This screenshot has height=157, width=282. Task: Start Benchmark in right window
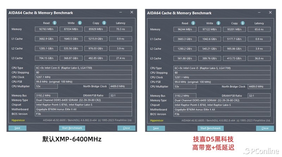pos(210,128)
